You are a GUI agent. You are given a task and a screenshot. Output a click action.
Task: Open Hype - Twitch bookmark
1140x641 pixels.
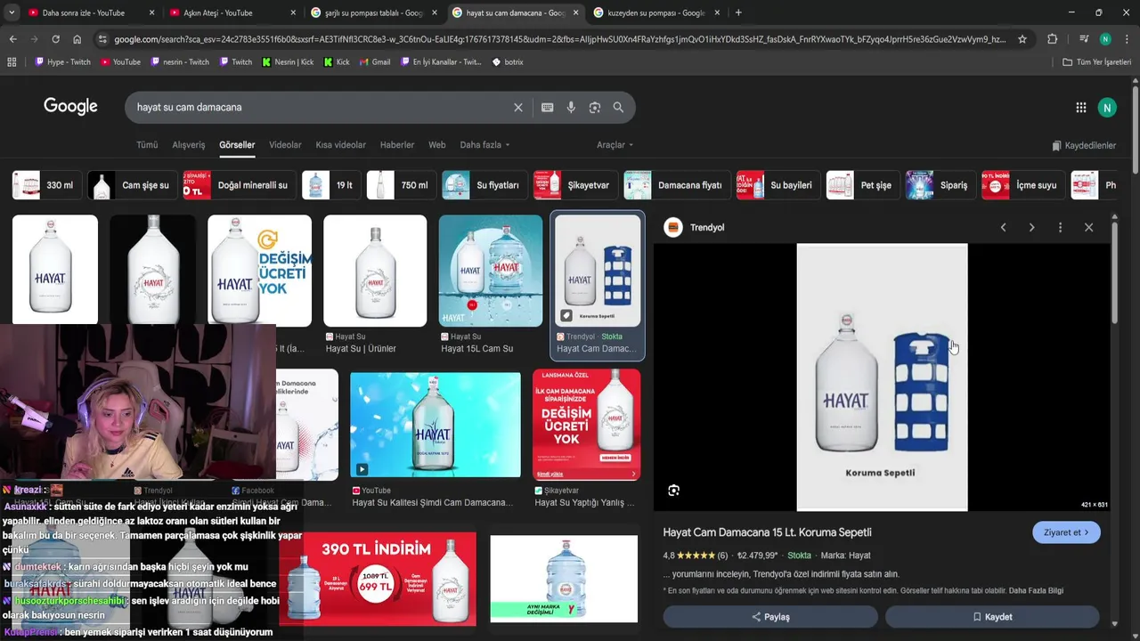62,62
